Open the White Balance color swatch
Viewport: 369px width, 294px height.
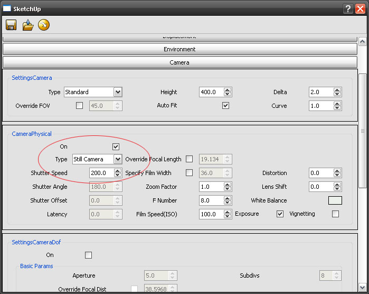(335, 200)
